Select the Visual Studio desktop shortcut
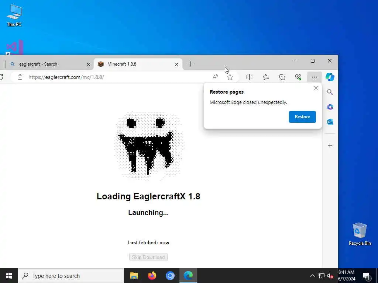This screenshot has width=378, height=283. tap(14, 48)
